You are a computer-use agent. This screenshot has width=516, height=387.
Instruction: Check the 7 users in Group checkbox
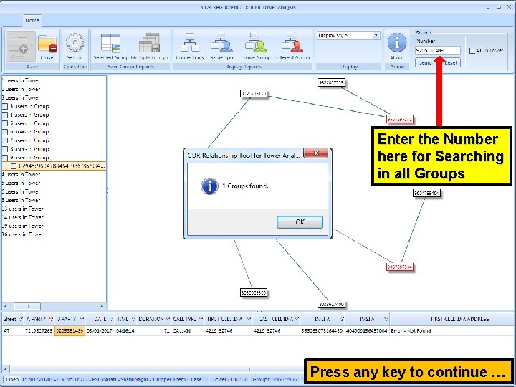5,140
